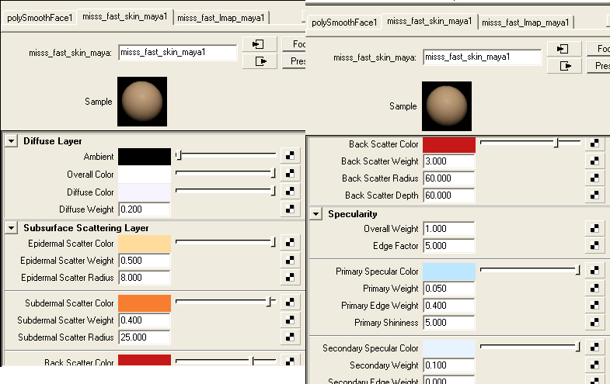610x384 pixels.
Task: Click the map button for Subdermal Scatter Radius
Action: tap(290, 337)
